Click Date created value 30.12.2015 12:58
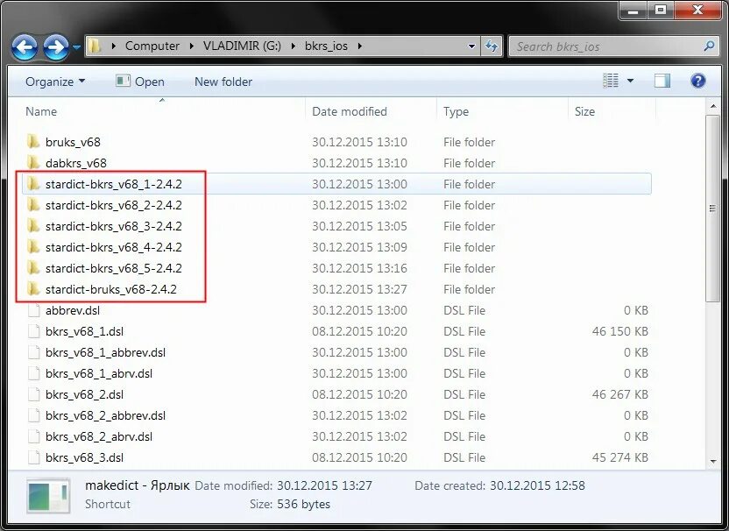 (537, 485)
